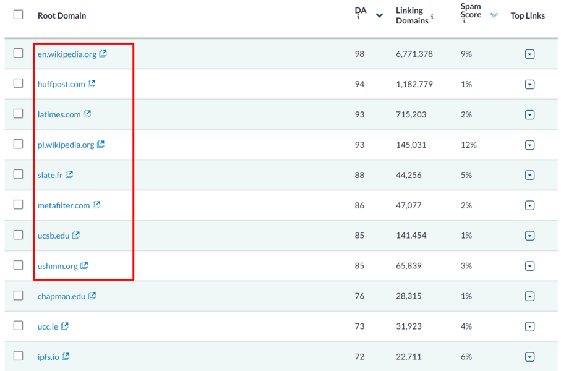The height and width of the screenshot is (371, 561).
Task: Sort by Spam Score using its chevron
Action: pyautogui.click(x=494, y=15)
